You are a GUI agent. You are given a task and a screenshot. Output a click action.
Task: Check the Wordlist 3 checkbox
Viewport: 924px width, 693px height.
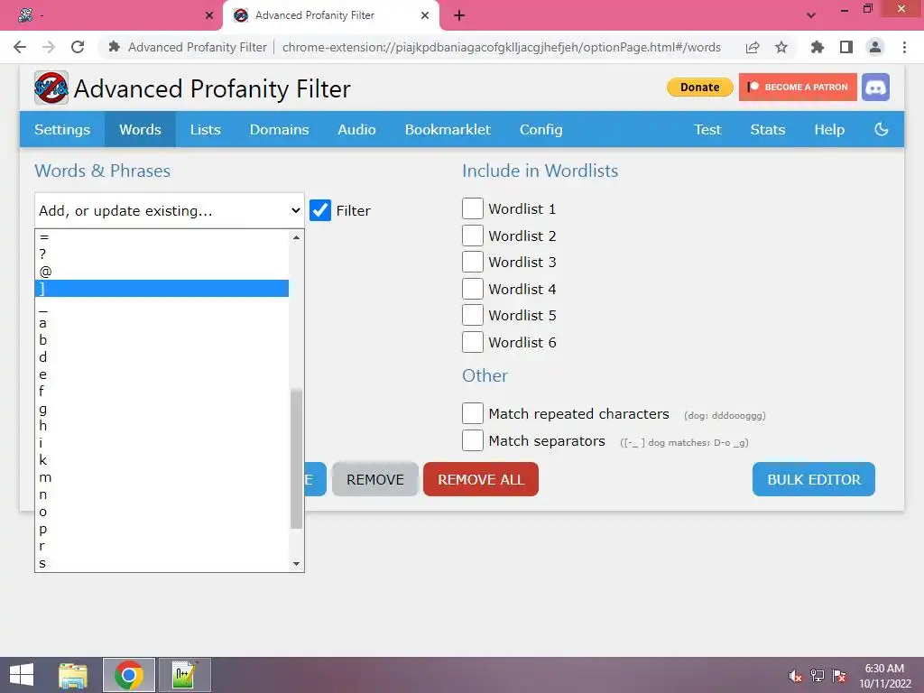click(473, 262)
